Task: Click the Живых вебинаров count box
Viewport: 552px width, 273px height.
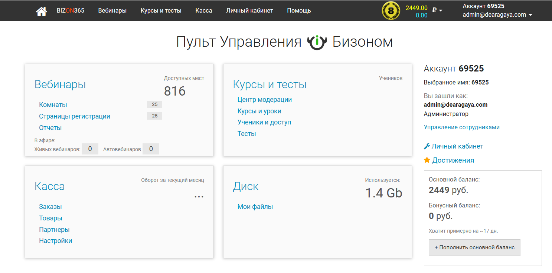Action: tap(90, 149)
